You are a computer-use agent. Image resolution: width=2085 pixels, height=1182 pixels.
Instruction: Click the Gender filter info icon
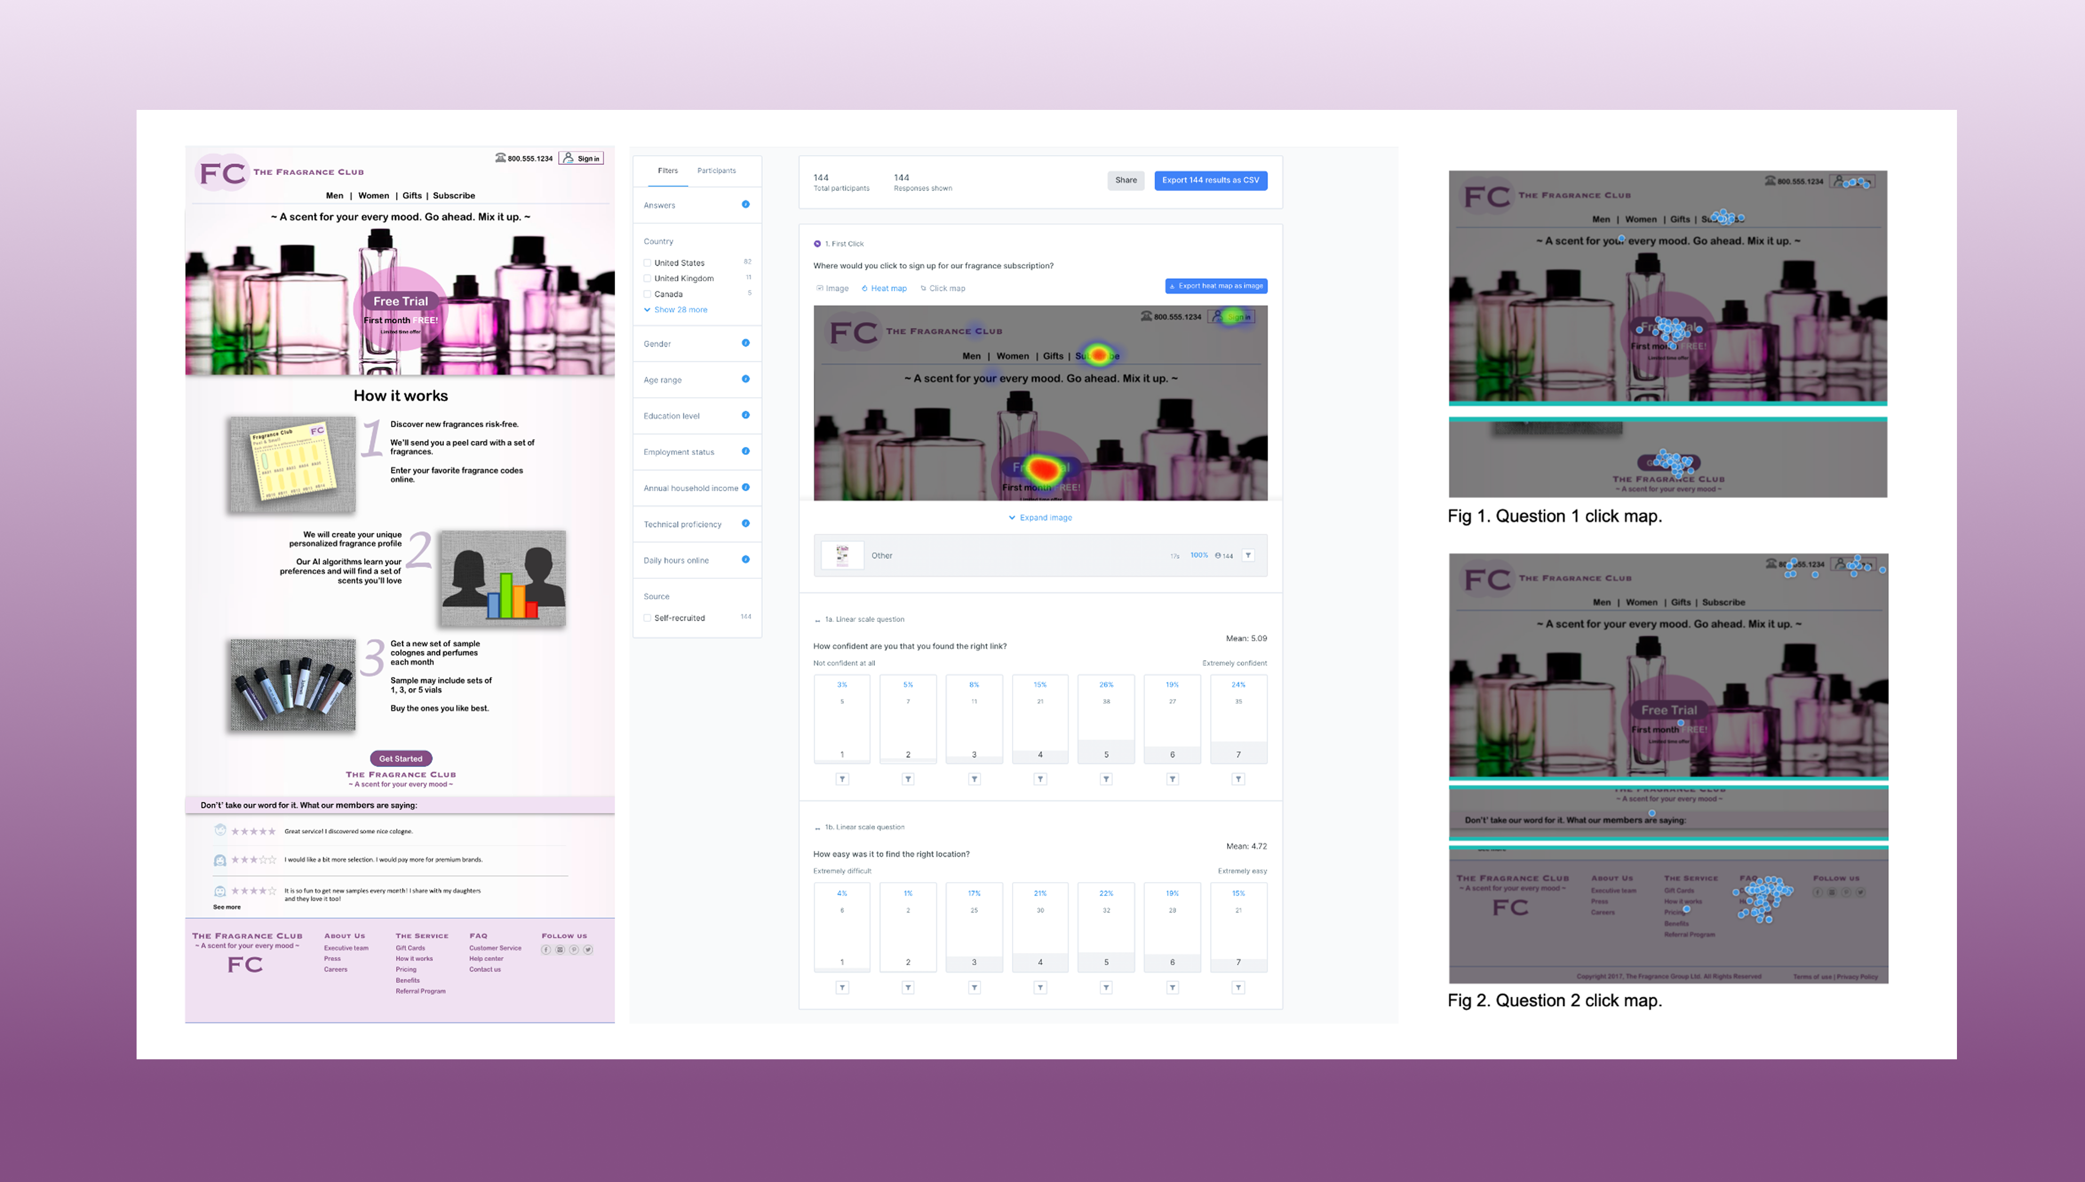click(x=745, y=342)
